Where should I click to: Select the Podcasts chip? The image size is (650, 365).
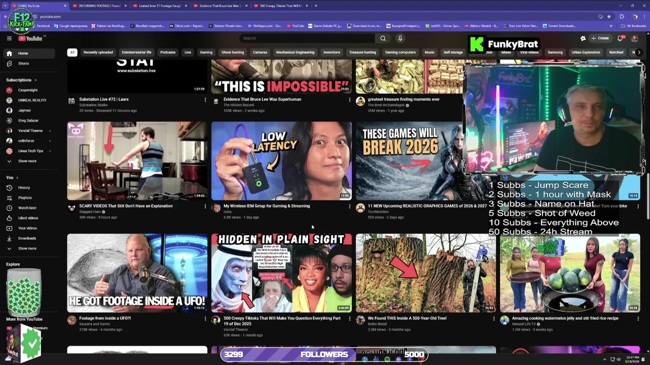tap(168, 52)
